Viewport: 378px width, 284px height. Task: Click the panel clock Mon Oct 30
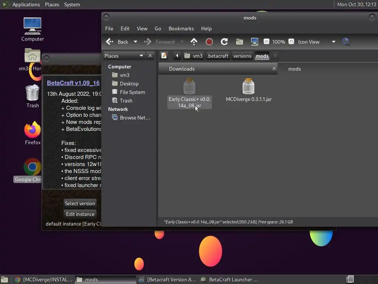357,4
